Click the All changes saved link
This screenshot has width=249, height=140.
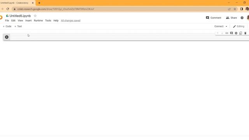click(x=70, y=21)
